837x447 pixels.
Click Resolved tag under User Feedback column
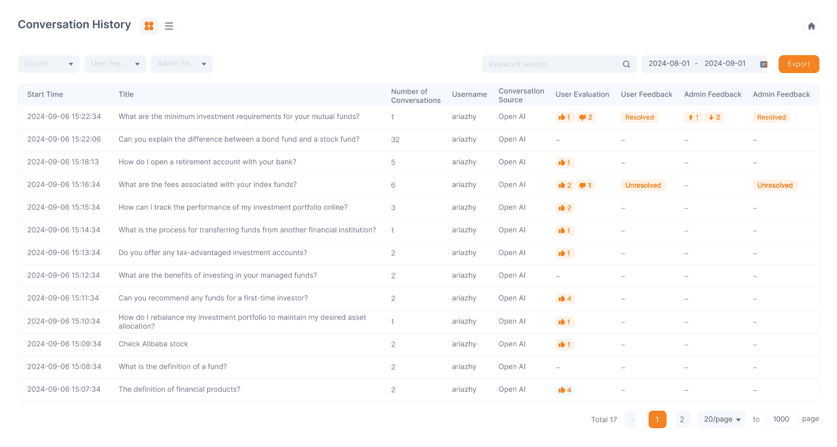point(640,118)
